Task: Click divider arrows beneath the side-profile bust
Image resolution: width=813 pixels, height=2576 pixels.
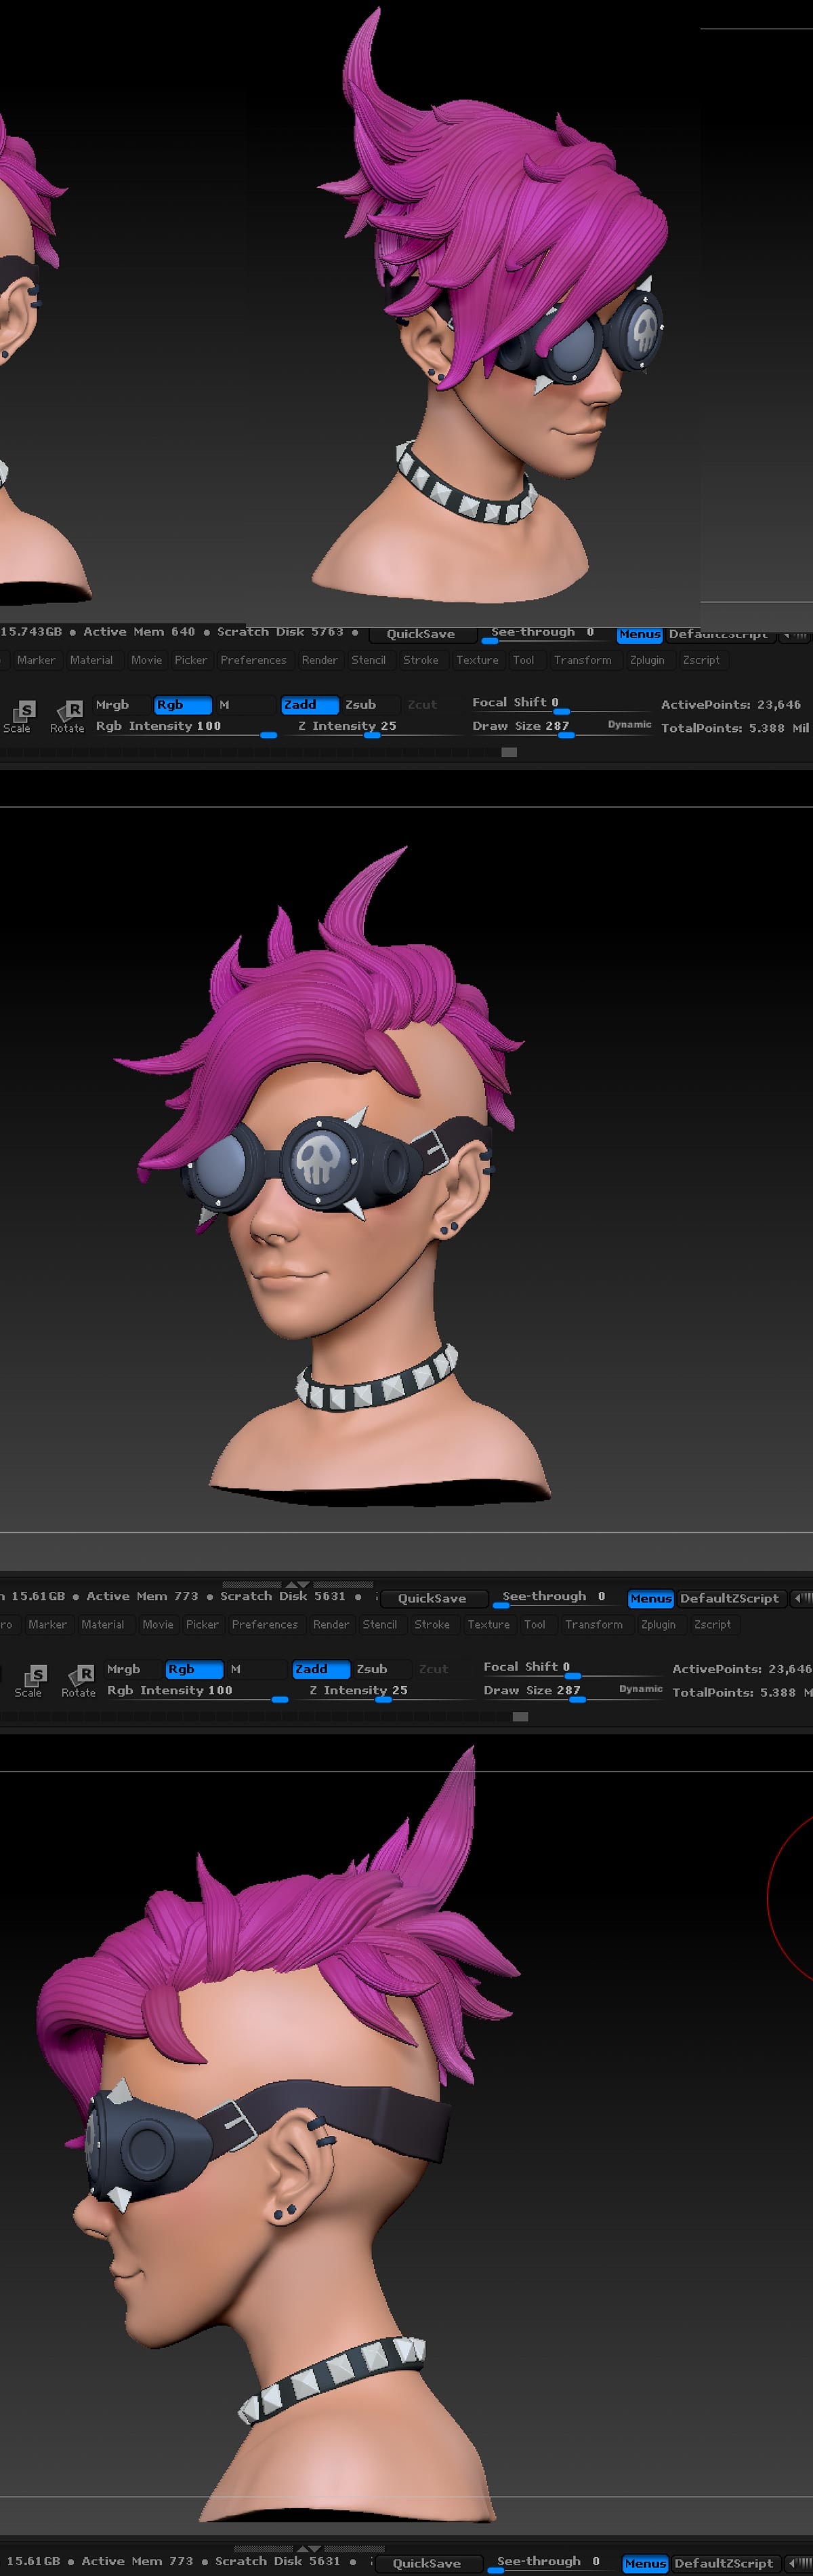Action: pos(309,2549)
